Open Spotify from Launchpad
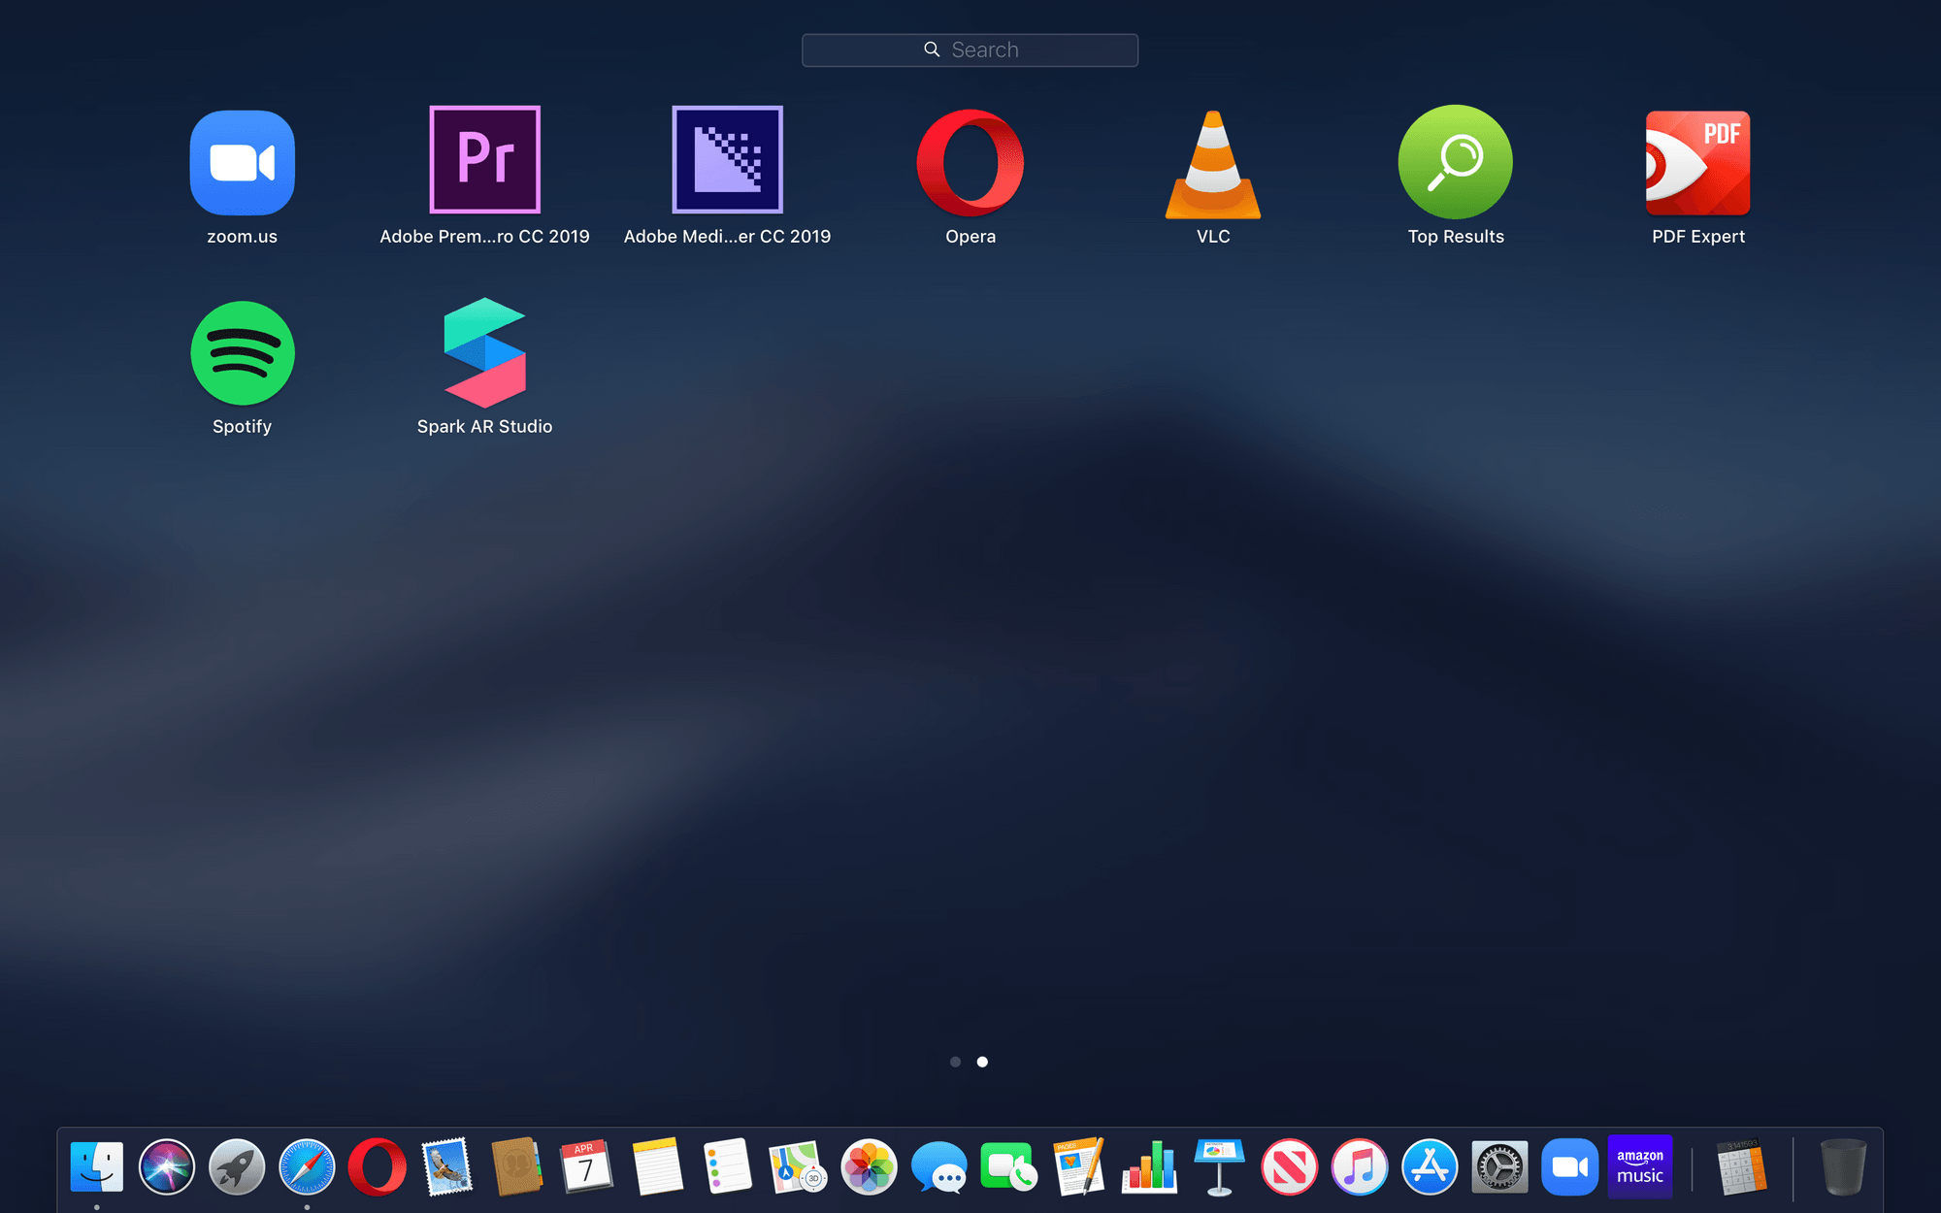The image size is (1941, 1213). pyautogui.click(x=243, y=353)
